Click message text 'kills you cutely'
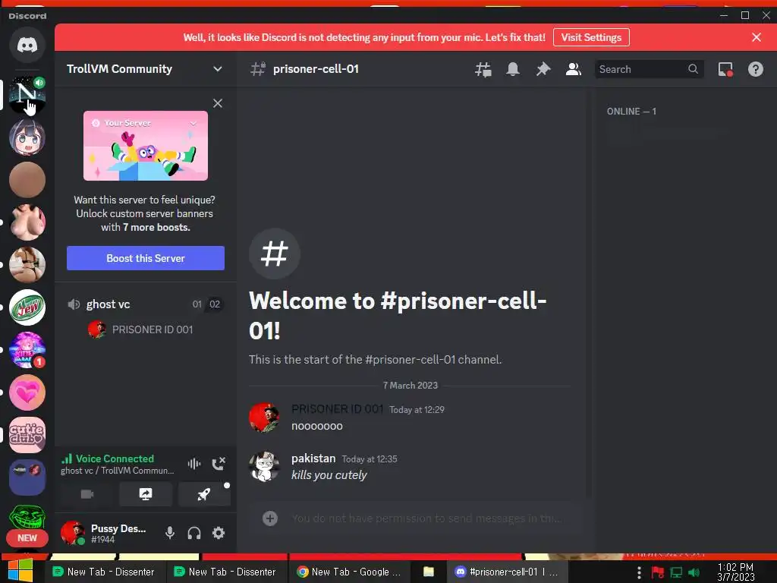 329,475
